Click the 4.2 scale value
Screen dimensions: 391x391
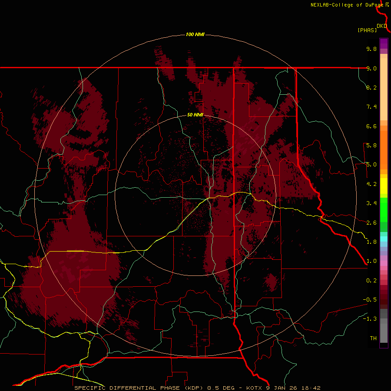point(371,184)
